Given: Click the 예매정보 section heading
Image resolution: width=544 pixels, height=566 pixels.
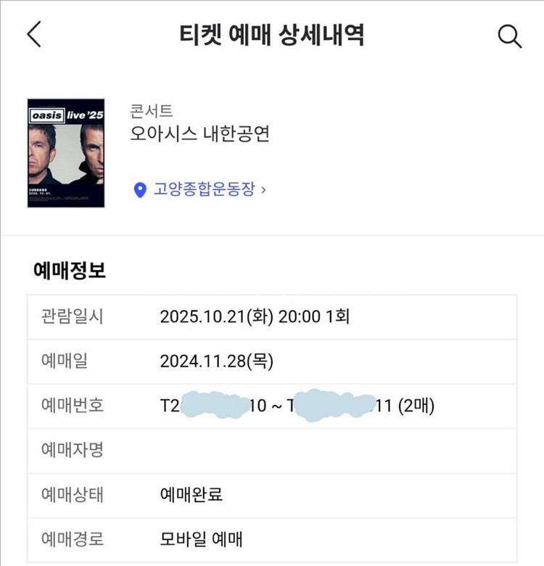Looking at the screenshot, I should 70,271.
